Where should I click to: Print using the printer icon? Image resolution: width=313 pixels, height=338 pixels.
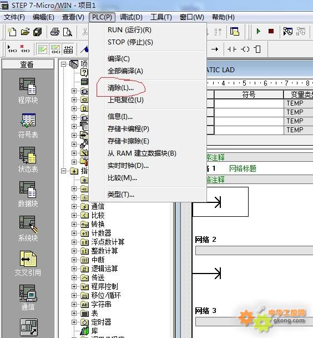54,32
